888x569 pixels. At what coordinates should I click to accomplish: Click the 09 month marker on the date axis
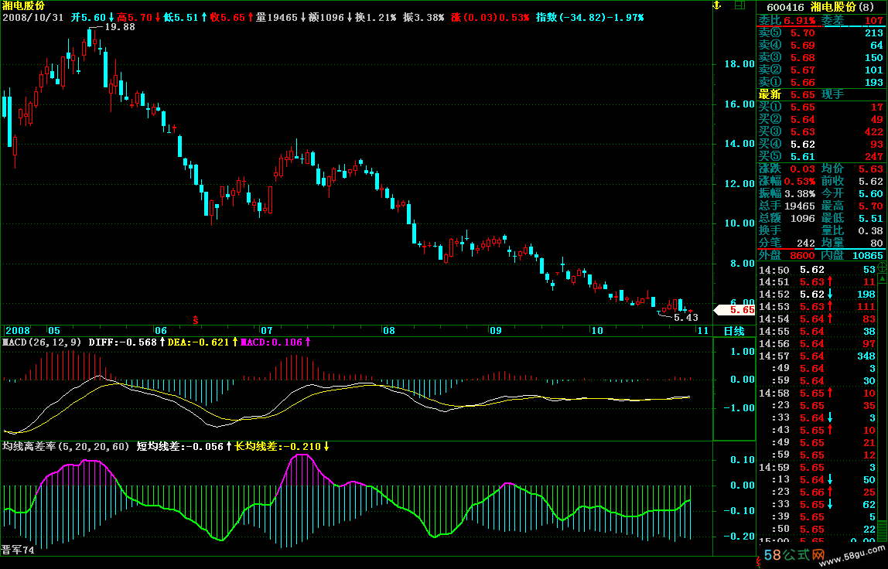coord(495,331)
